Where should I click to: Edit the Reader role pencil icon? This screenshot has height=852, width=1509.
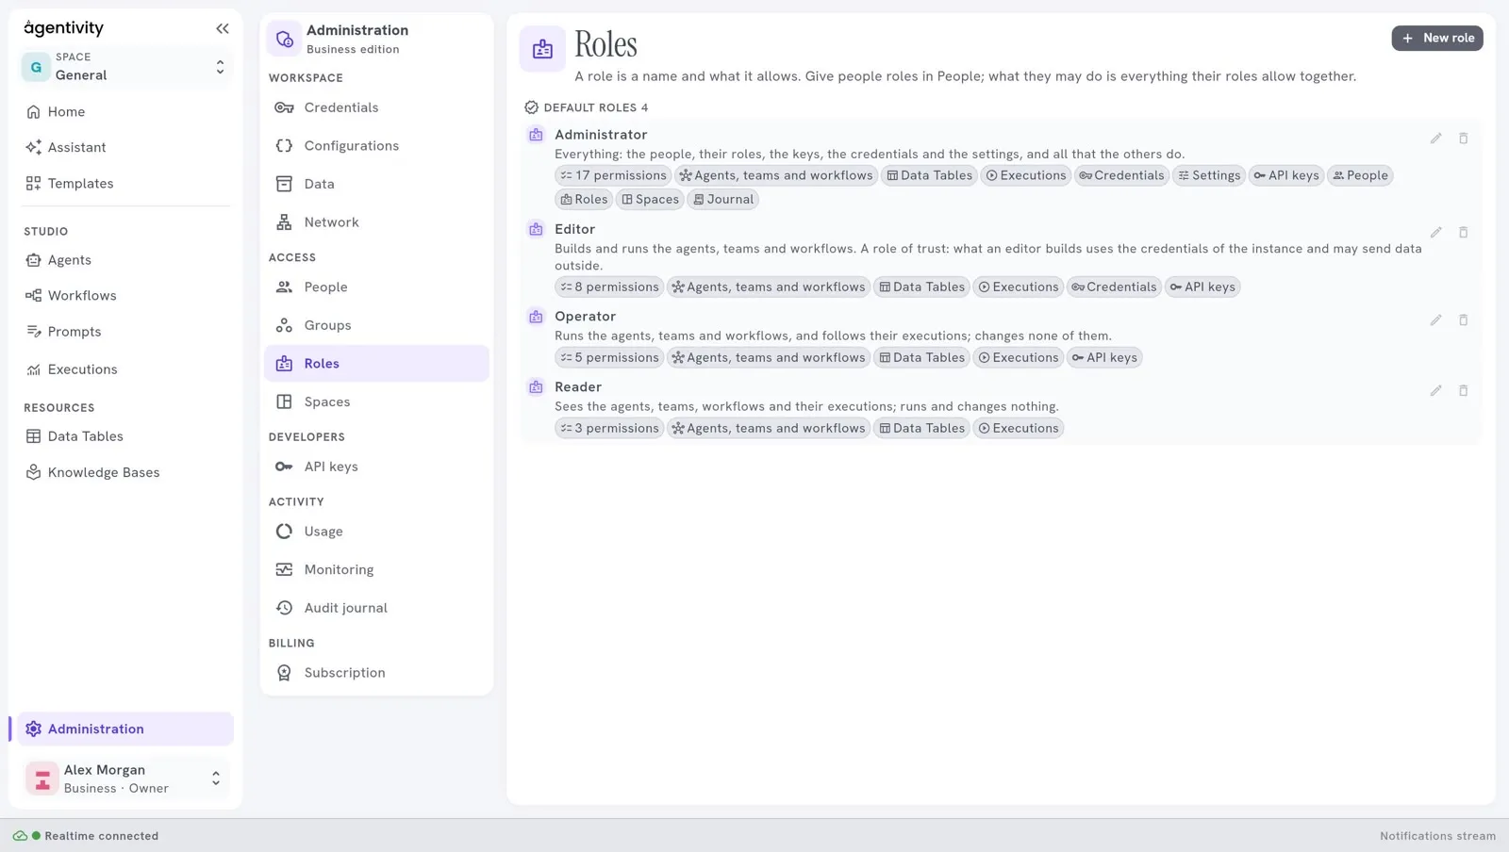point(1435,391)
